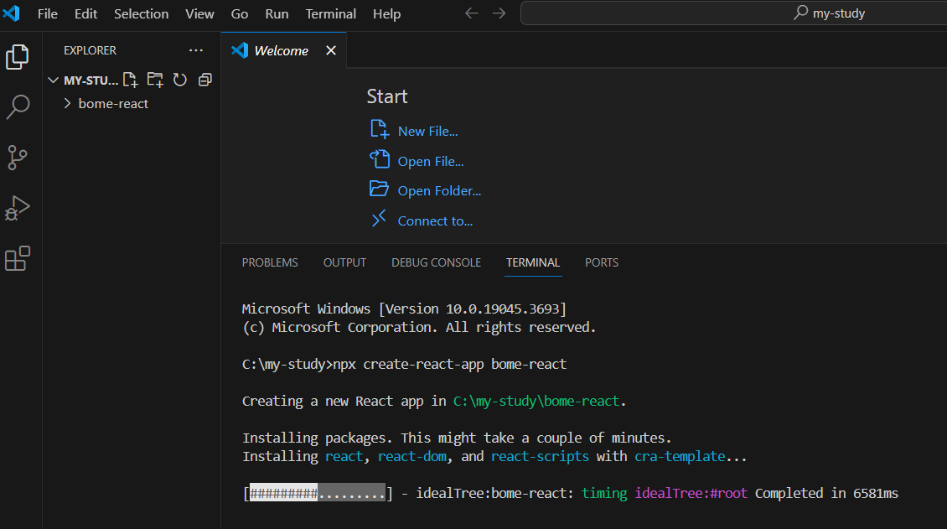Click the search magnifier in command center
Screen dimensions: 947x529
point(801,13)
